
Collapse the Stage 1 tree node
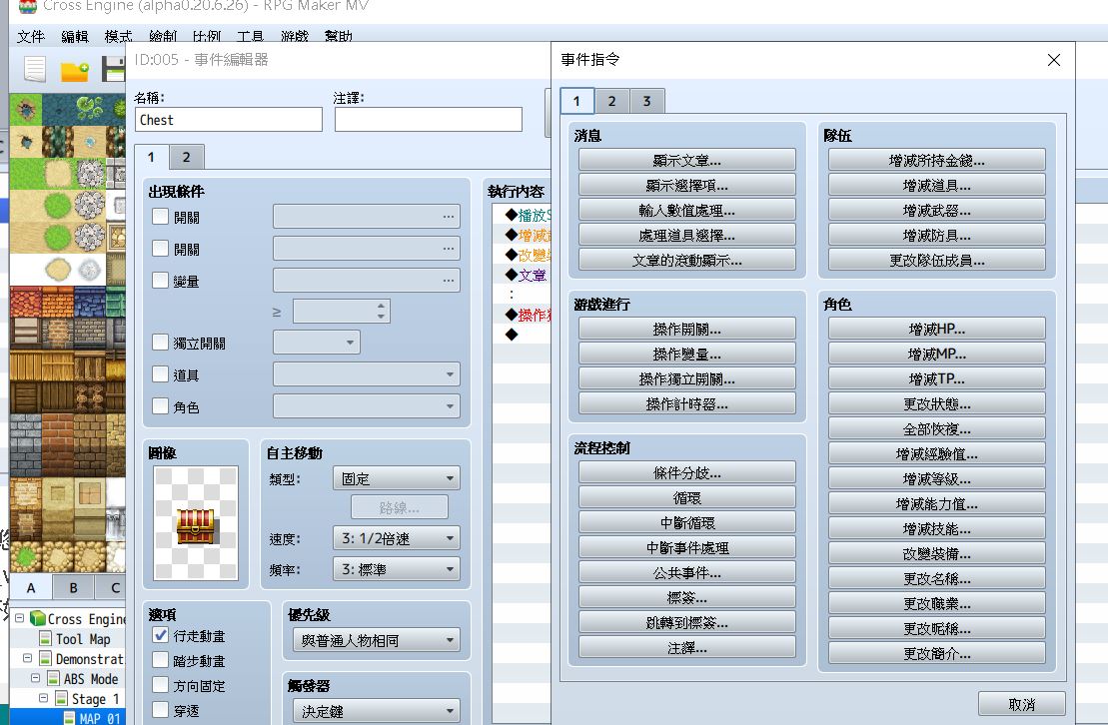point(43,698)
